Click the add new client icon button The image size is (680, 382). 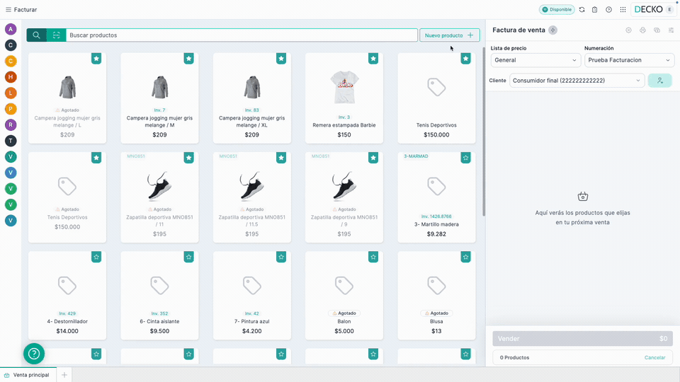point(659,81)
